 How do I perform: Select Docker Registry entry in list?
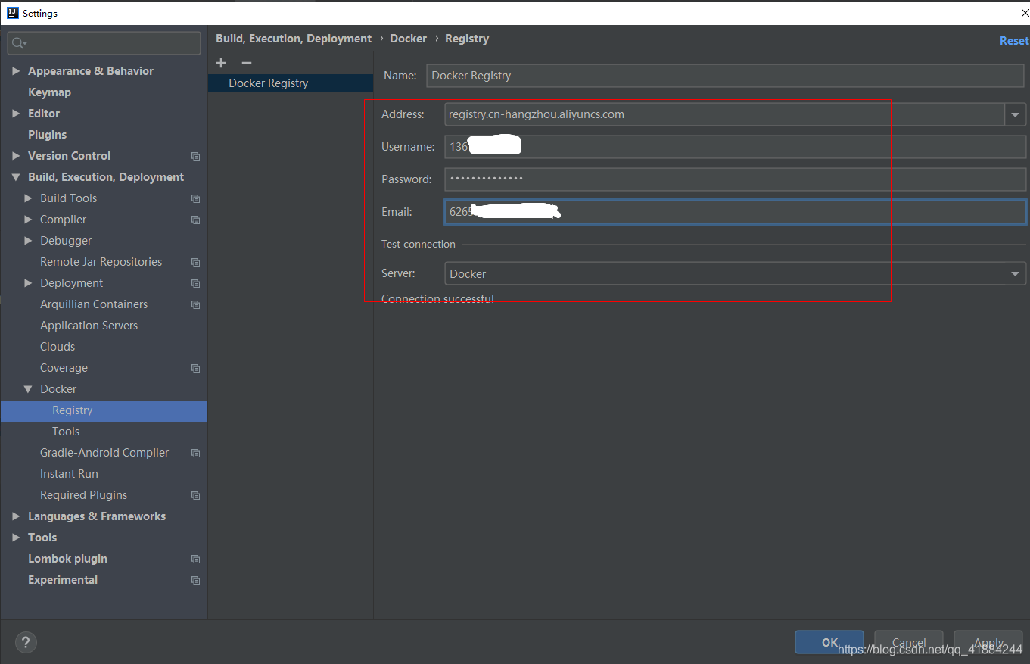[x=291, y=83]
